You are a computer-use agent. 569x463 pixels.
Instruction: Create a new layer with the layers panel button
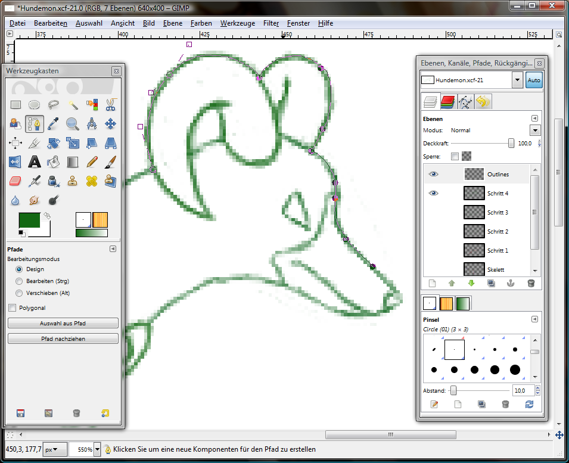pyautogui.click(x=432, y=284)
